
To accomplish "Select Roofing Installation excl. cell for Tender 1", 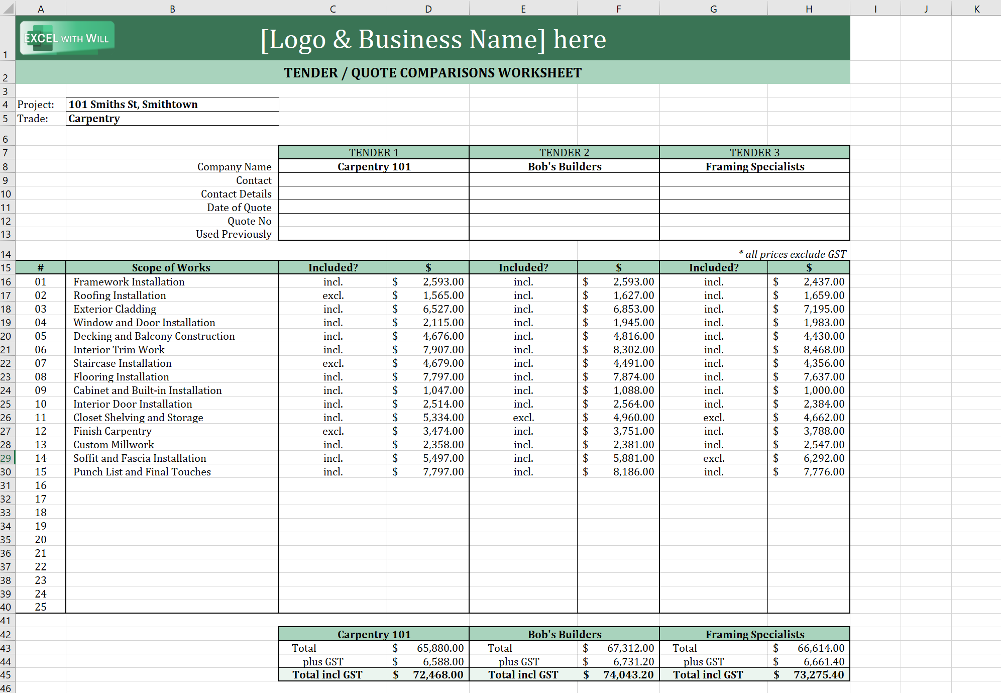I will point(333,295).
